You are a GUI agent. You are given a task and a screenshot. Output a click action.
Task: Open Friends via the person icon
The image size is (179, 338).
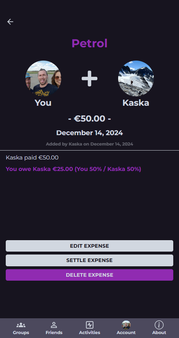(x=54, y=325)
